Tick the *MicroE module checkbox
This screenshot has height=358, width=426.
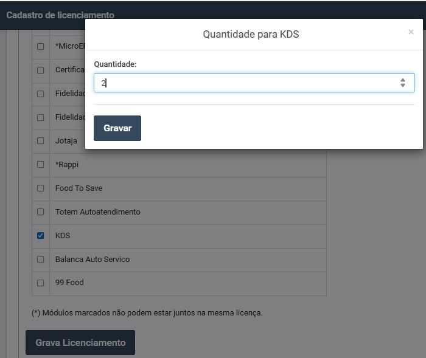[x=41, y=46]
